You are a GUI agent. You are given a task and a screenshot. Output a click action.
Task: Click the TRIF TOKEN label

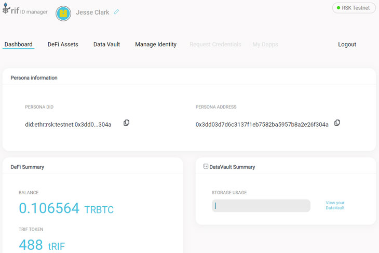(31, 230)
